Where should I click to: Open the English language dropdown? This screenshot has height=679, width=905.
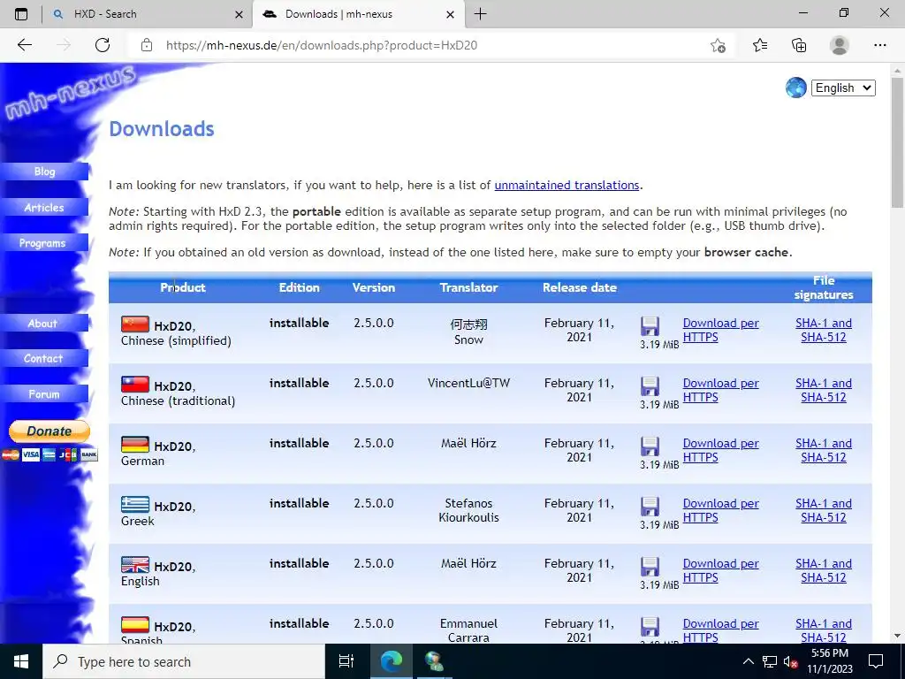click(843, 88)
